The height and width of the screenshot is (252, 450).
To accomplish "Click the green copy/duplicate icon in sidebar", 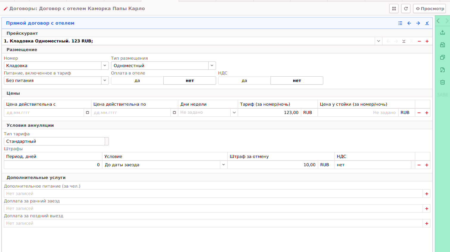I will [443, 57].
